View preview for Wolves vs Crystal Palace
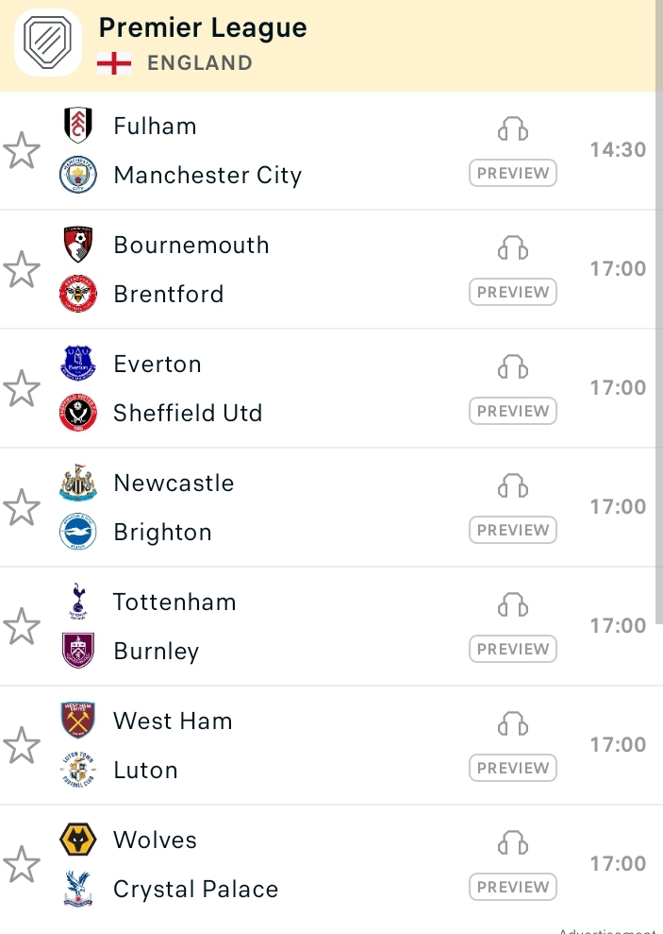 point(512,887)
